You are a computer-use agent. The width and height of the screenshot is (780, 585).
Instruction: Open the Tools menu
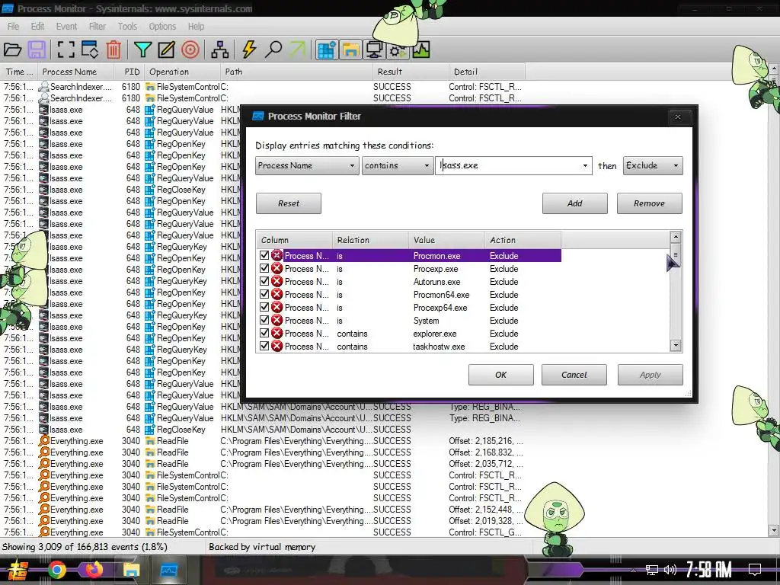(x=127, y=27)
